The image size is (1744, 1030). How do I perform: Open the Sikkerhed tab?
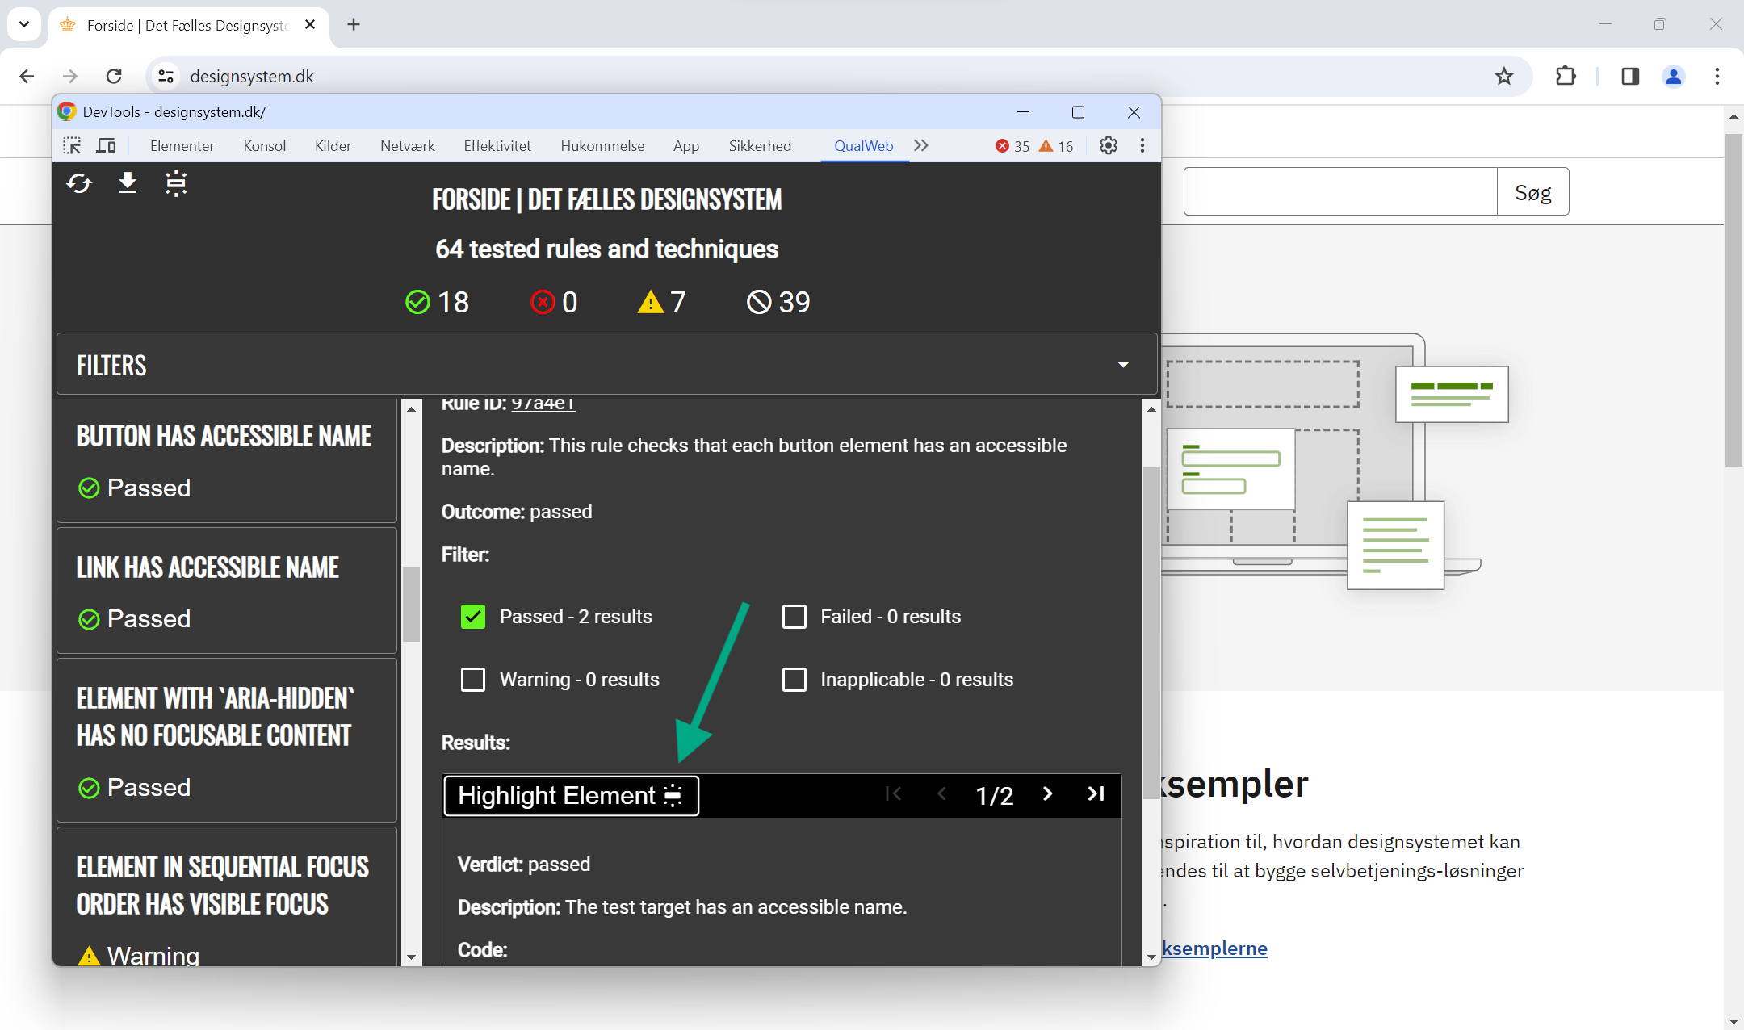(x=760, y=146)
